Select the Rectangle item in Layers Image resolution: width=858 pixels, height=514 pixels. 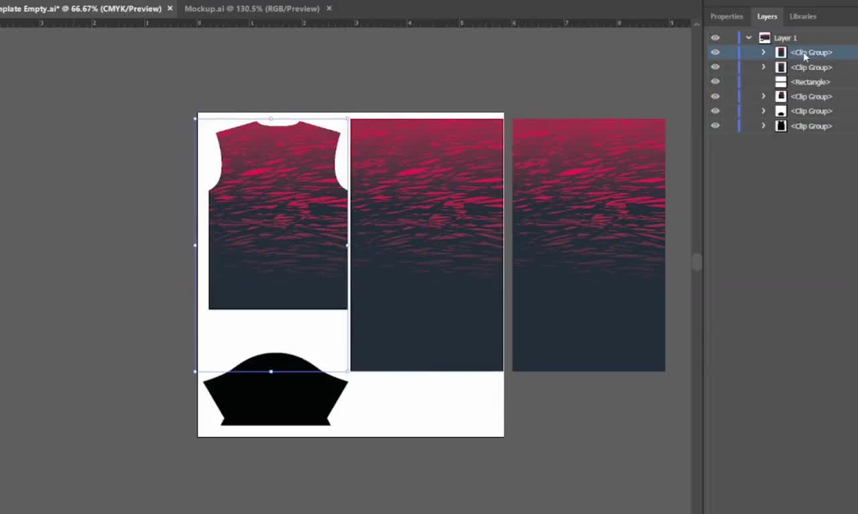(810, 82)
